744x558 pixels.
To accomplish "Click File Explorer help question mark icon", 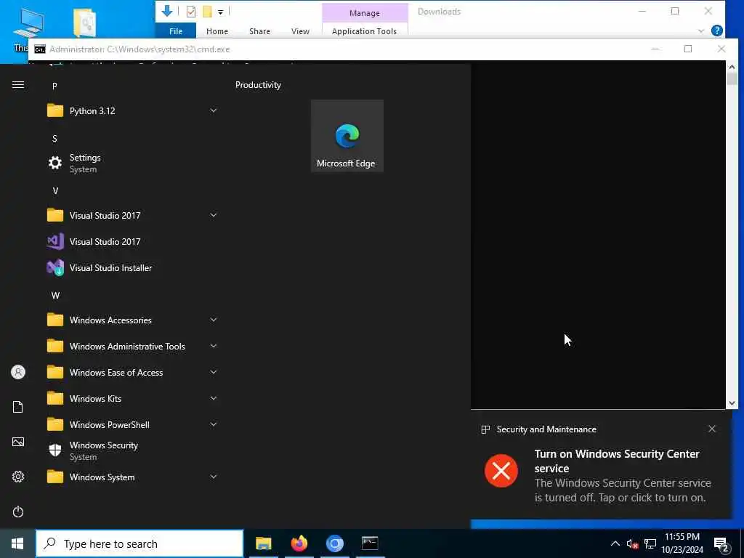I will pos(717,31).
